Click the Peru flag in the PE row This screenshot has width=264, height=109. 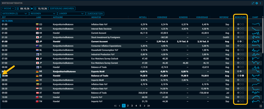(37, 29)
